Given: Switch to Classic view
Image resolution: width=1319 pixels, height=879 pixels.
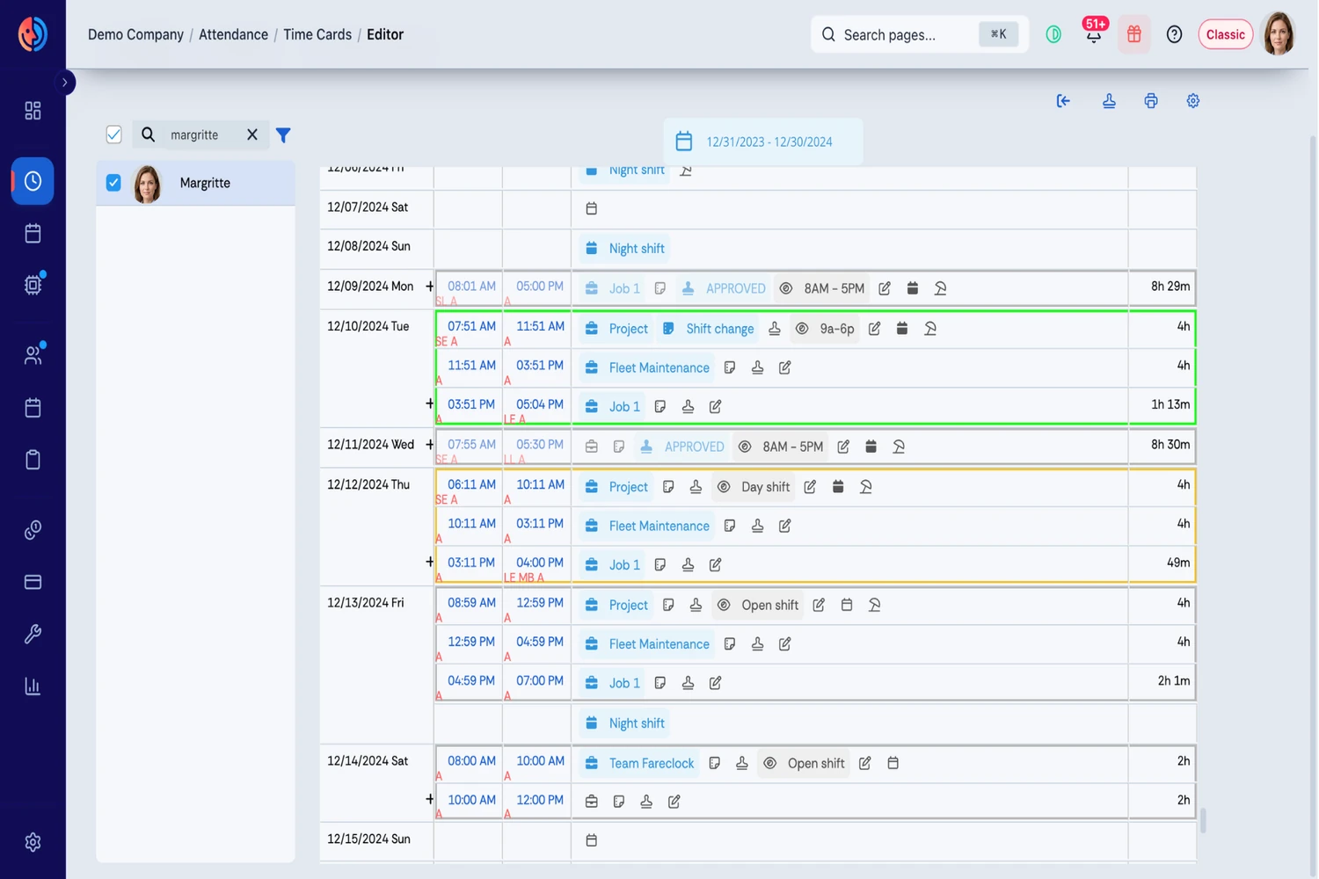Looking at the screenshot, I should tap(1226, 34).
